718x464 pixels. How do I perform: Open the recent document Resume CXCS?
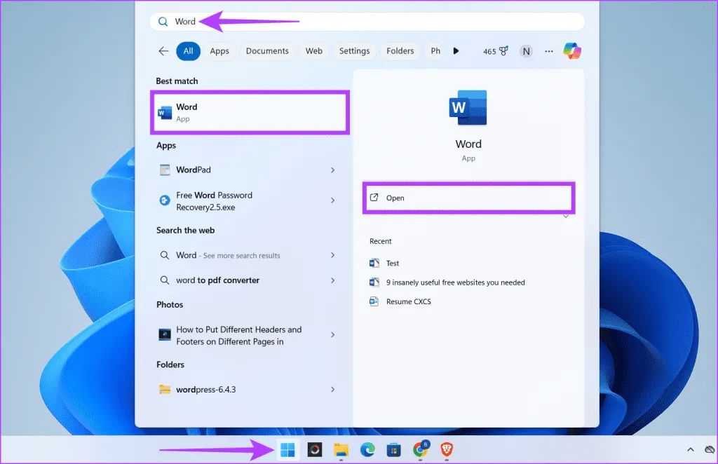408,301
